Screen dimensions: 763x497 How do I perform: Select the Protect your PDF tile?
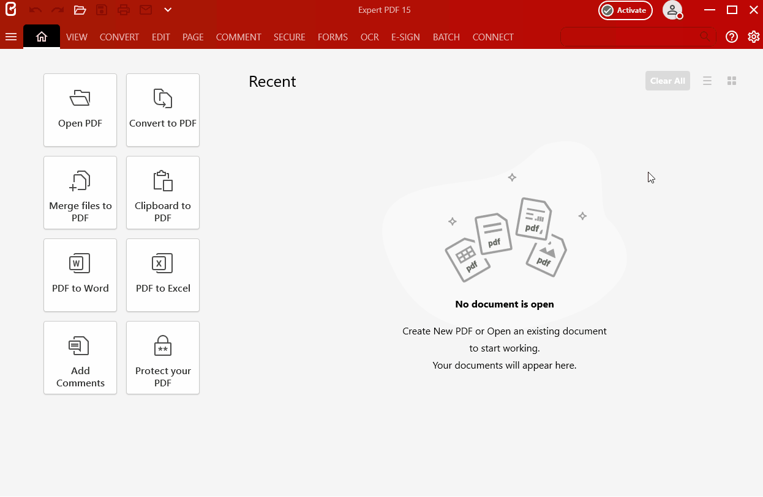pos(163,358)
